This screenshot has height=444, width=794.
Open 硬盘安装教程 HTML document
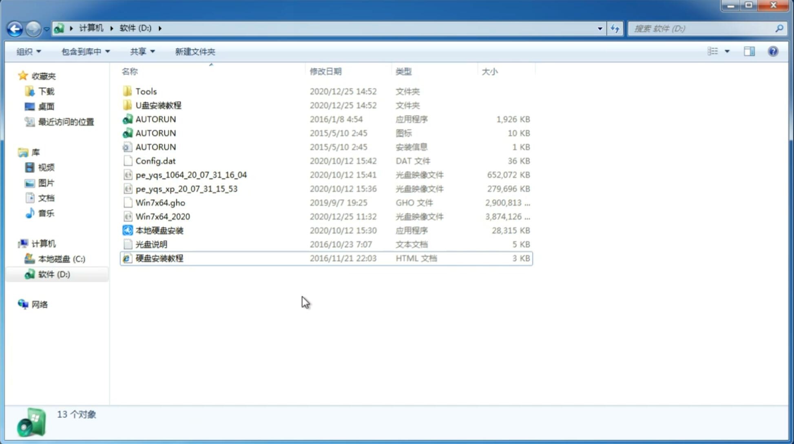pyautogui.click(x=159, y=258)
